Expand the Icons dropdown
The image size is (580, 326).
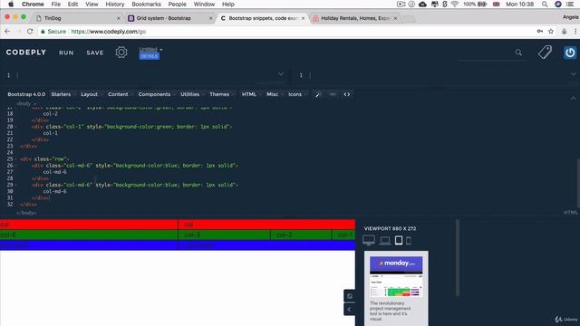(297, 94)
